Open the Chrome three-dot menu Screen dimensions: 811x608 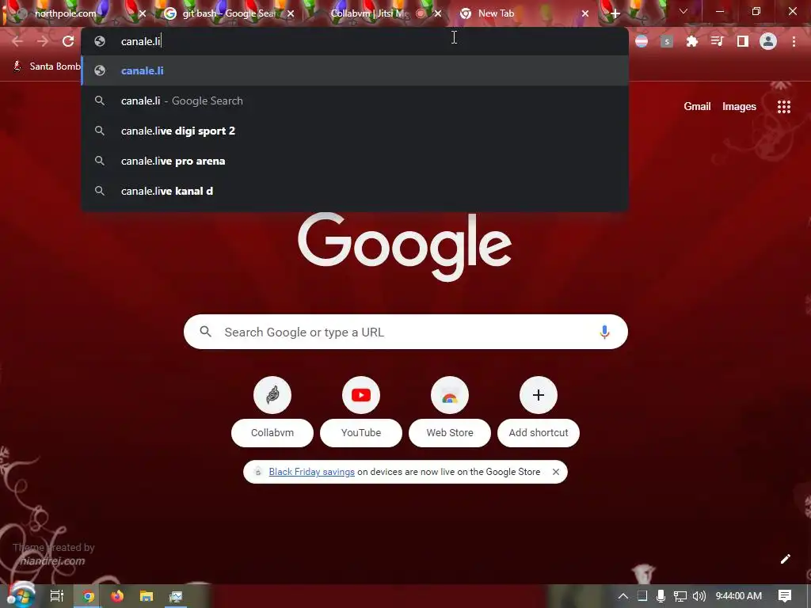[794, 41]
